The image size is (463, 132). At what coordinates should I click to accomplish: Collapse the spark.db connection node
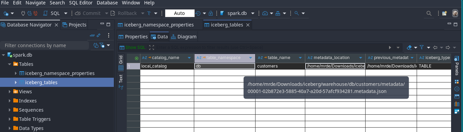pyautogui.click(x=4, y=55)
